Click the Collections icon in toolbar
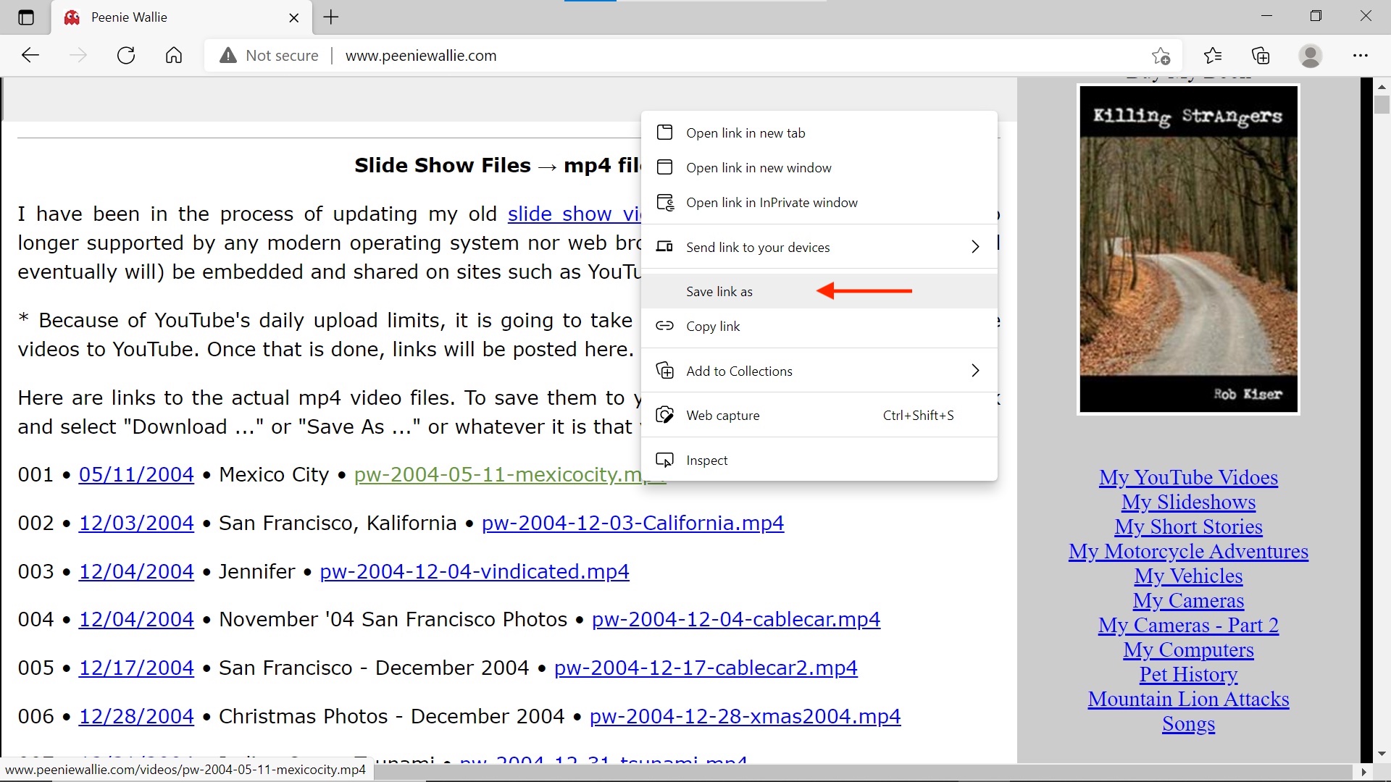 pyautogui.click(x=1261, y=55)
